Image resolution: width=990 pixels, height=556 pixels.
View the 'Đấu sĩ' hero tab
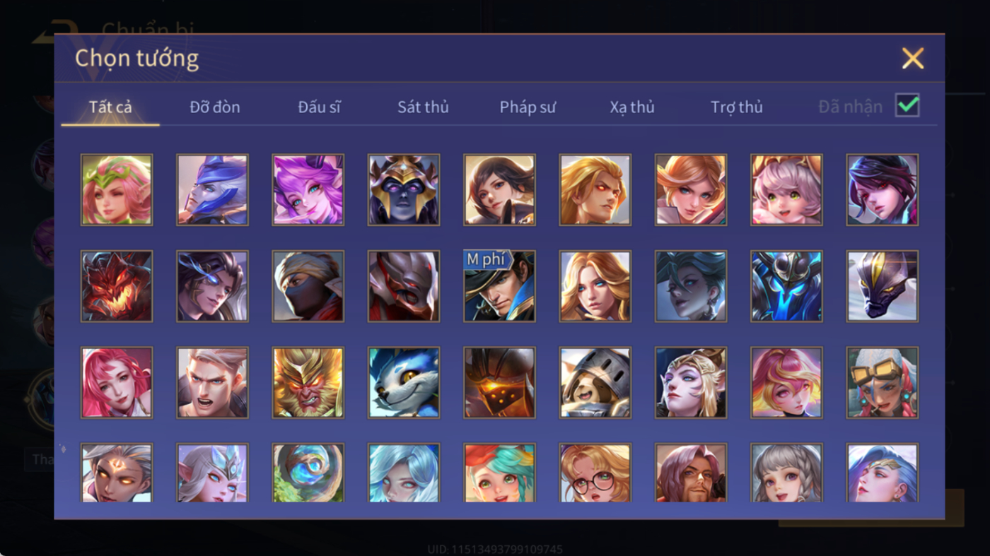[x=319, y=107]
